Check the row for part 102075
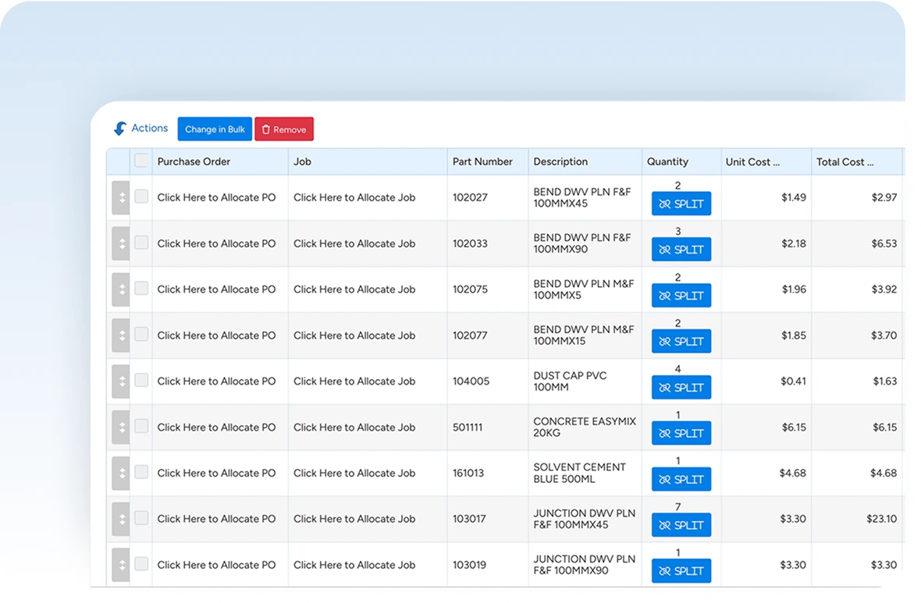The image size is (921, 603). 141,289
